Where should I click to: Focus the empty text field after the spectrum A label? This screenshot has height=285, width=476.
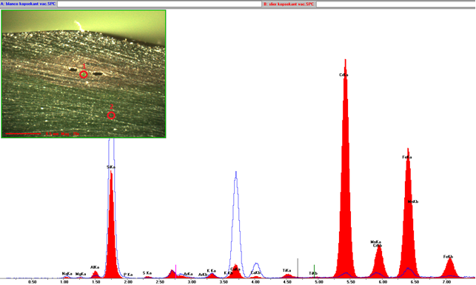[x=159, y=4]
